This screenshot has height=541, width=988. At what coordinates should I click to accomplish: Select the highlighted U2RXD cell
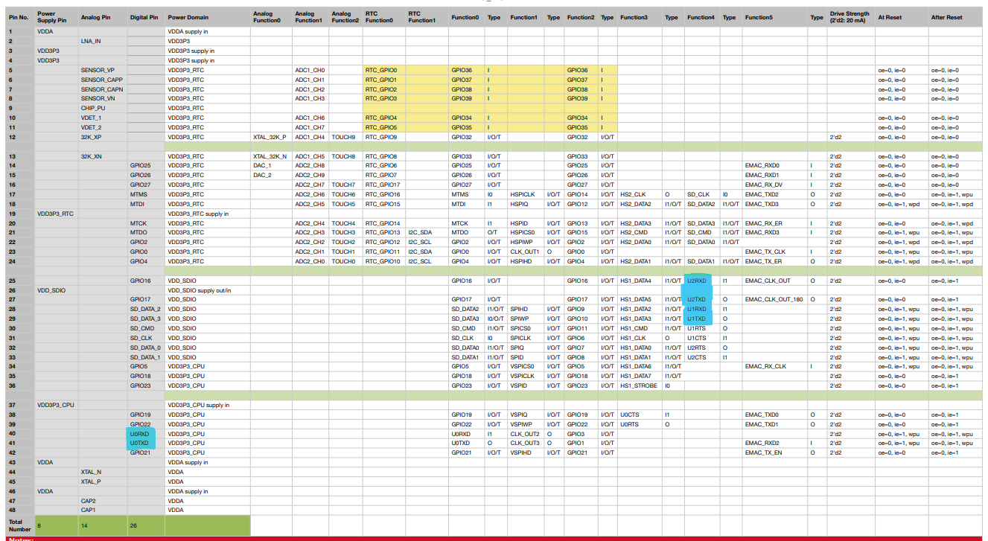(698, 281)
